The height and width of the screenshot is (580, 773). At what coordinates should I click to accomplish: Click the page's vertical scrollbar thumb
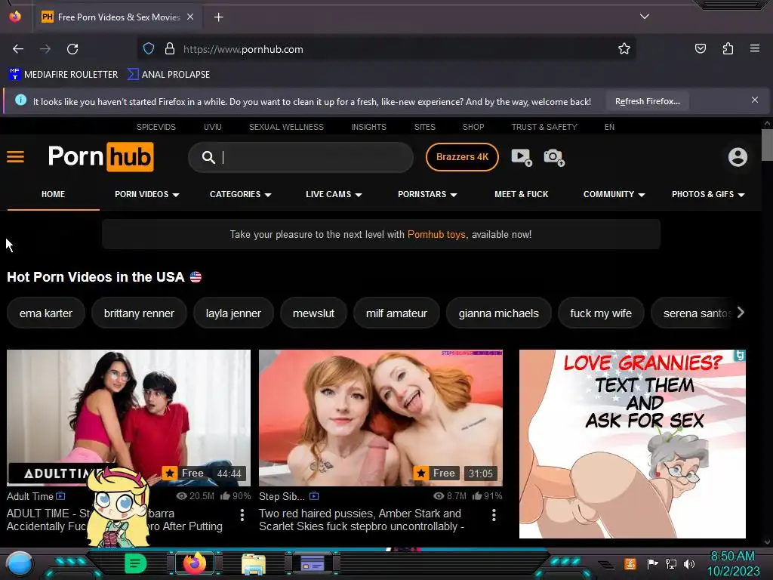(767, 144)
